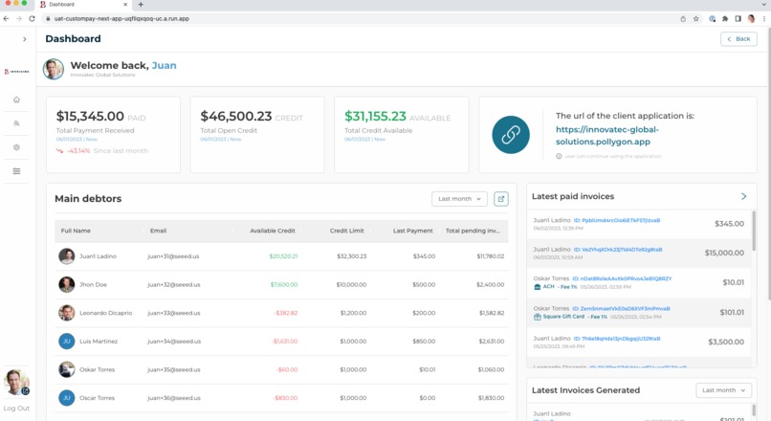Click the Last Payment column header
771x421 pixels.
(x=412, y=231)
